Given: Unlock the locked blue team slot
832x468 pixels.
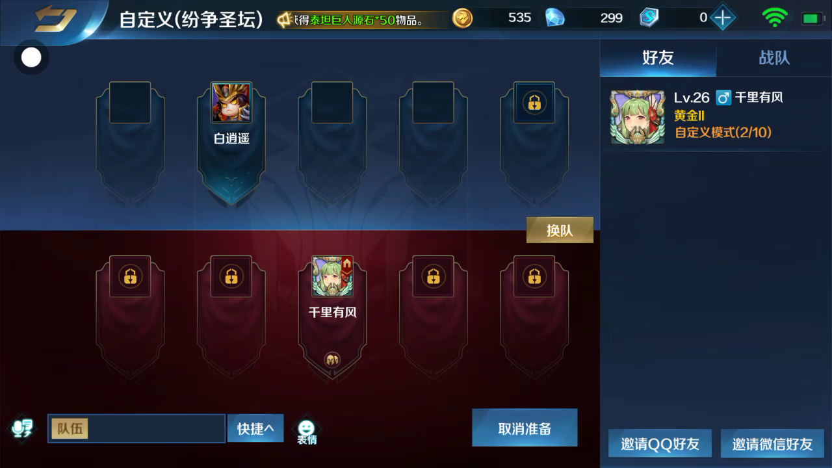Looking at the screenshot, I should pyautogui.click(x=534, y=103).
